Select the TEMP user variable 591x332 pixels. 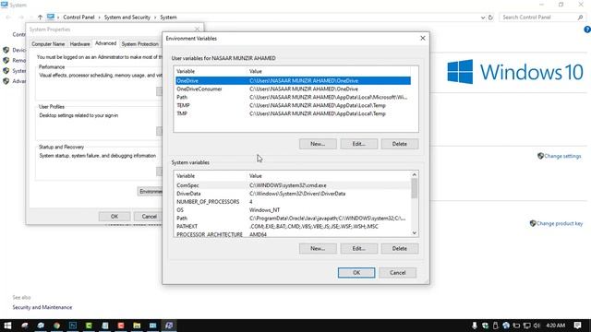click(x=293, y=105)
